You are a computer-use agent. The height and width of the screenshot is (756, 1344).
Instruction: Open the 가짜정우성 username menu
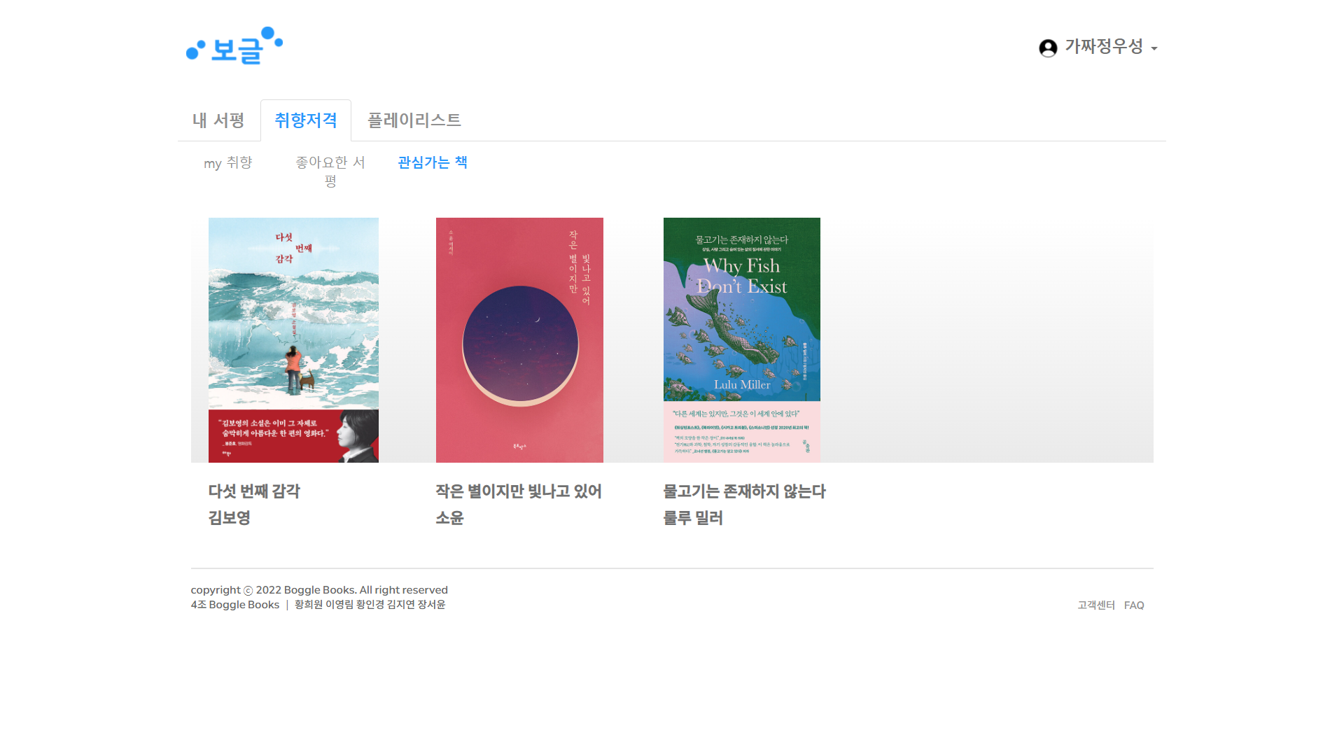pos(1104,46)
